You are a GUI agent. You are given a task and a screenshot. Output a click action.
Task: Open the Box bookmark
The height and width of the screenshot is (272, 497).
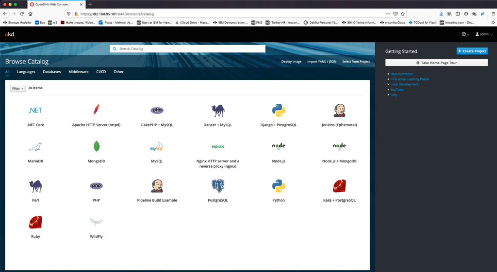[x=40, y=22]
